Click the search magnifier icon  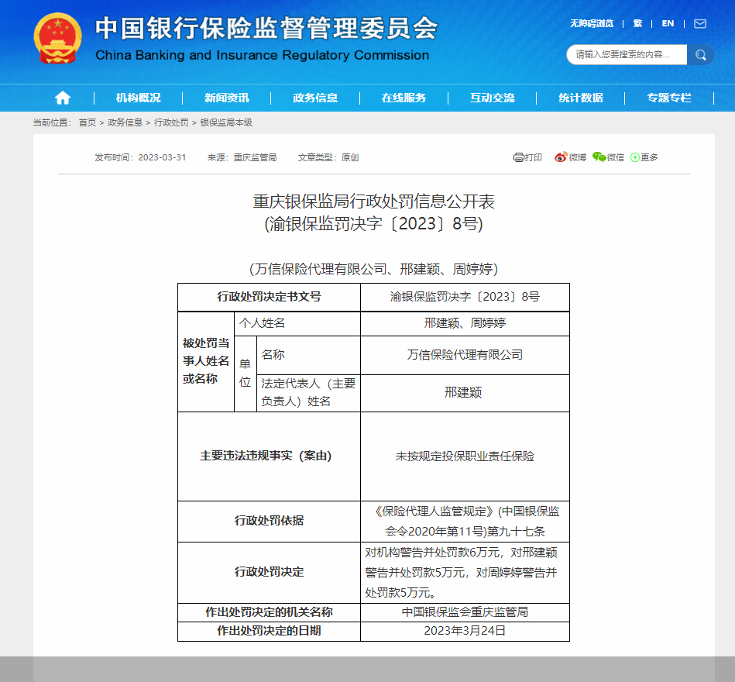(701, 54)
